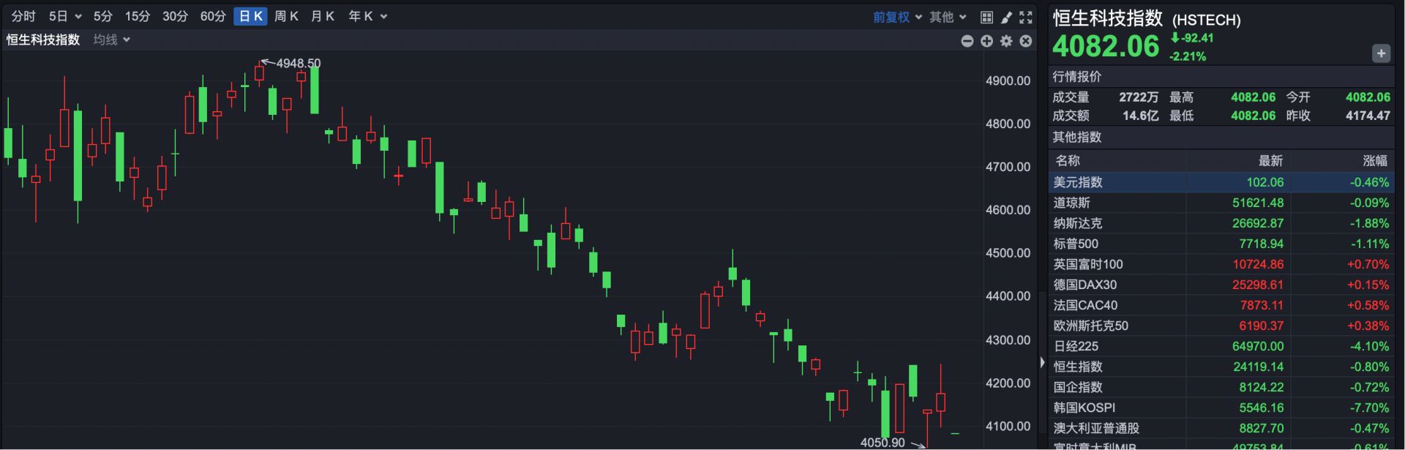Sort the list by 名称 column header
The image size is (1405, 450).
click(x=1067, y=160)
